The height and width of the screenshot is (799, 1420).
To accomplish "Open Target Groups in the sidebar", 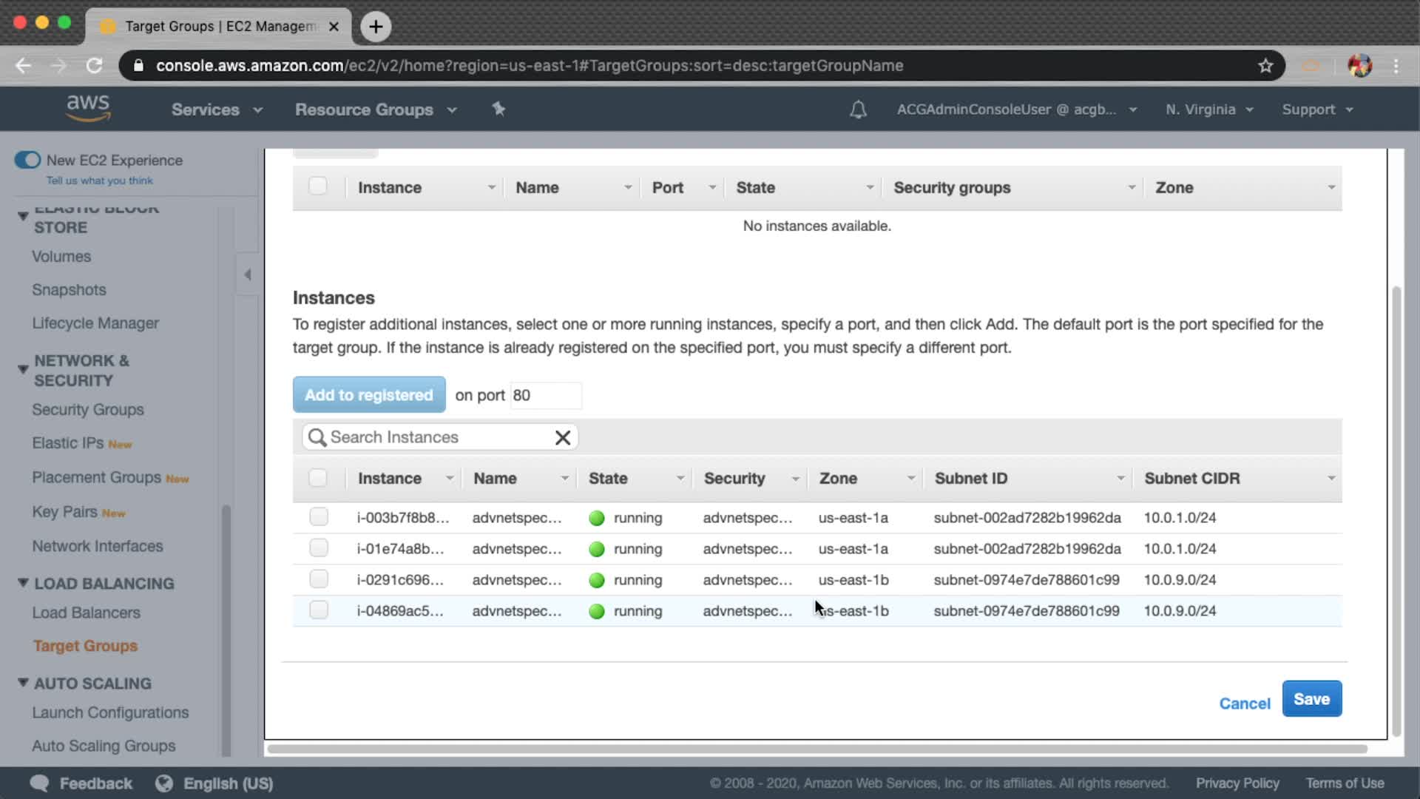I will point(85,646).
